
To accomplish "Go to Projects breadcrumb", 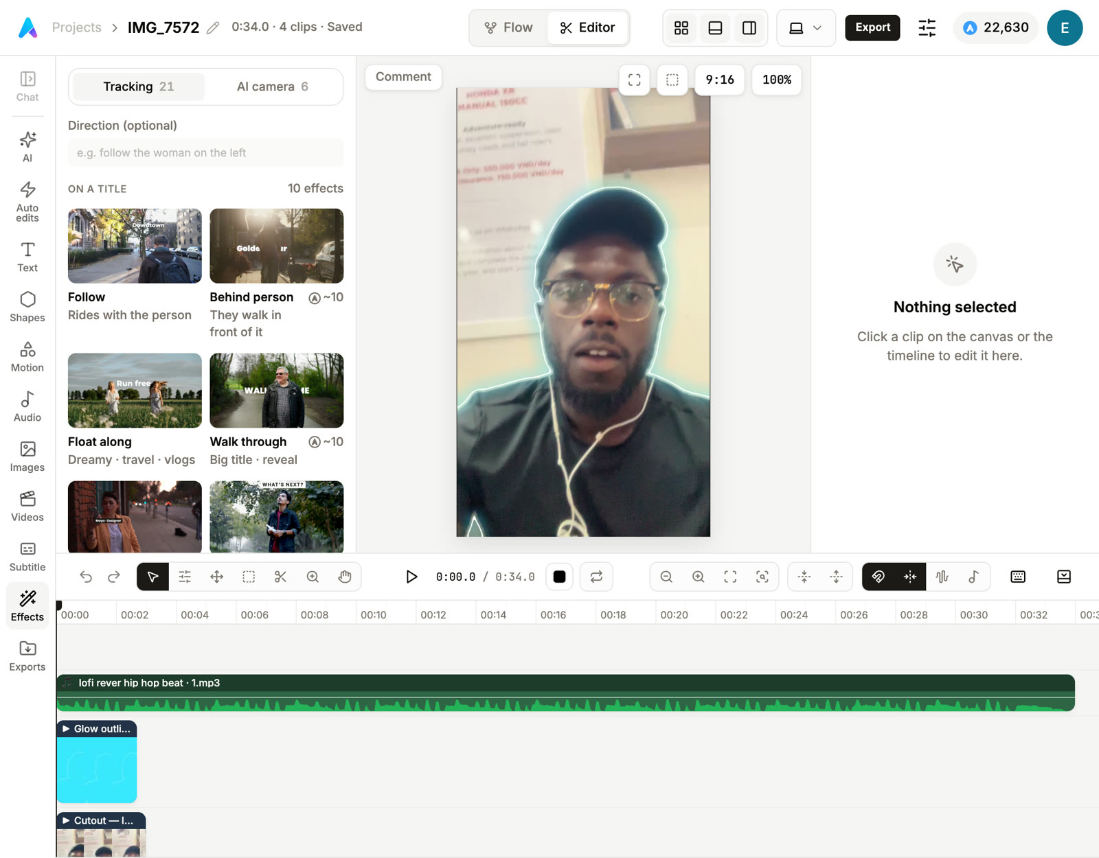I will (77, 27).
